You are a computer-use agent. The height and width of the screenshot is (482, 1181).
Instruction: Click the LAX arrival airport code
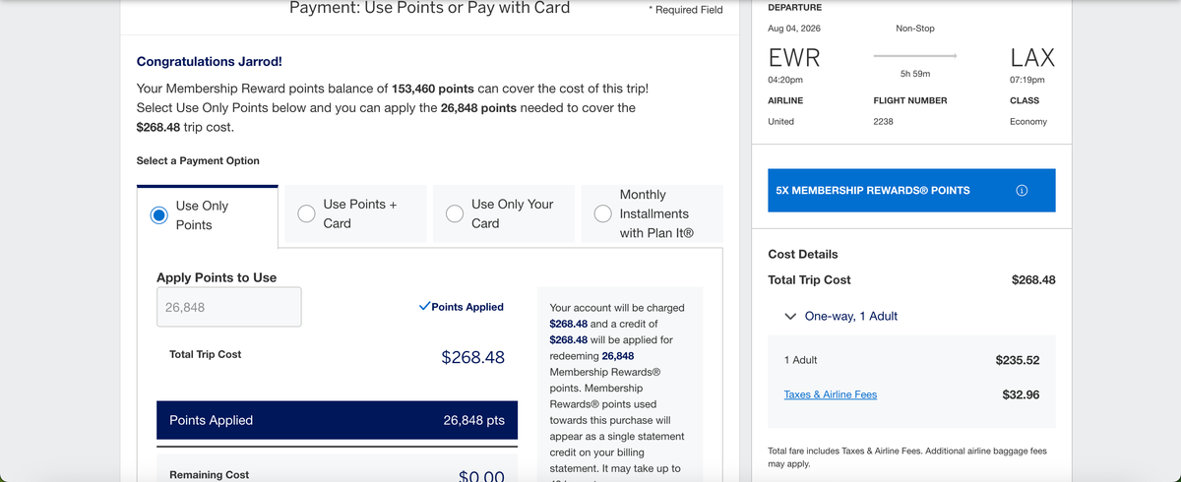[x=1032, y=57]
